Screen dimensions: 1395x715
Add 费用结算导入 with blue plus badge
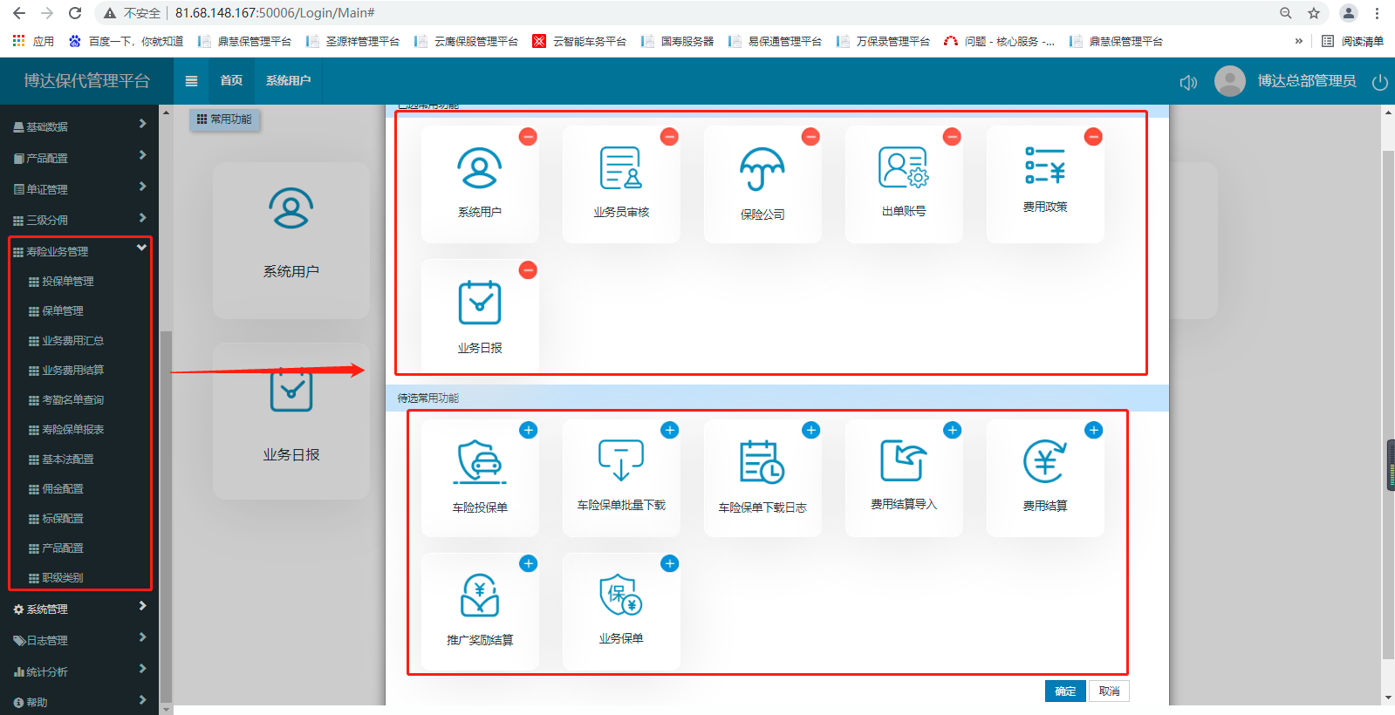pyautogui.click(x=953, y=430)
